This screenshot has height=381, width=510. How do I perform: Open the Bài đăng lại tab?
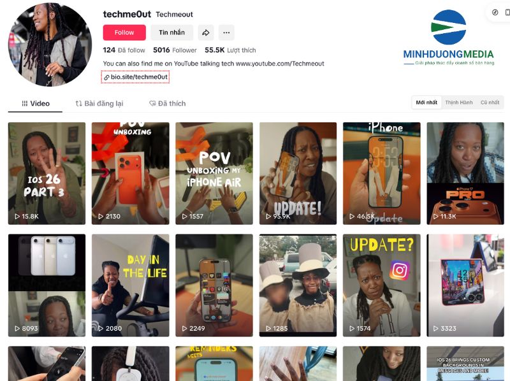point(99,103)
